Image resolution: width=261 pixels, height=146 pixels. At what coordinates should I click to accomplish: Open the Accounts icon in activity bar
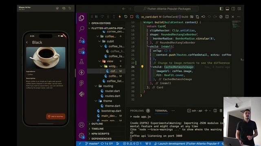[x=82, y=125]
